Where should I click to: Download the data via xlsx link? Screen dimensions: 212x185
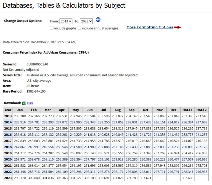tap(30, 103)
